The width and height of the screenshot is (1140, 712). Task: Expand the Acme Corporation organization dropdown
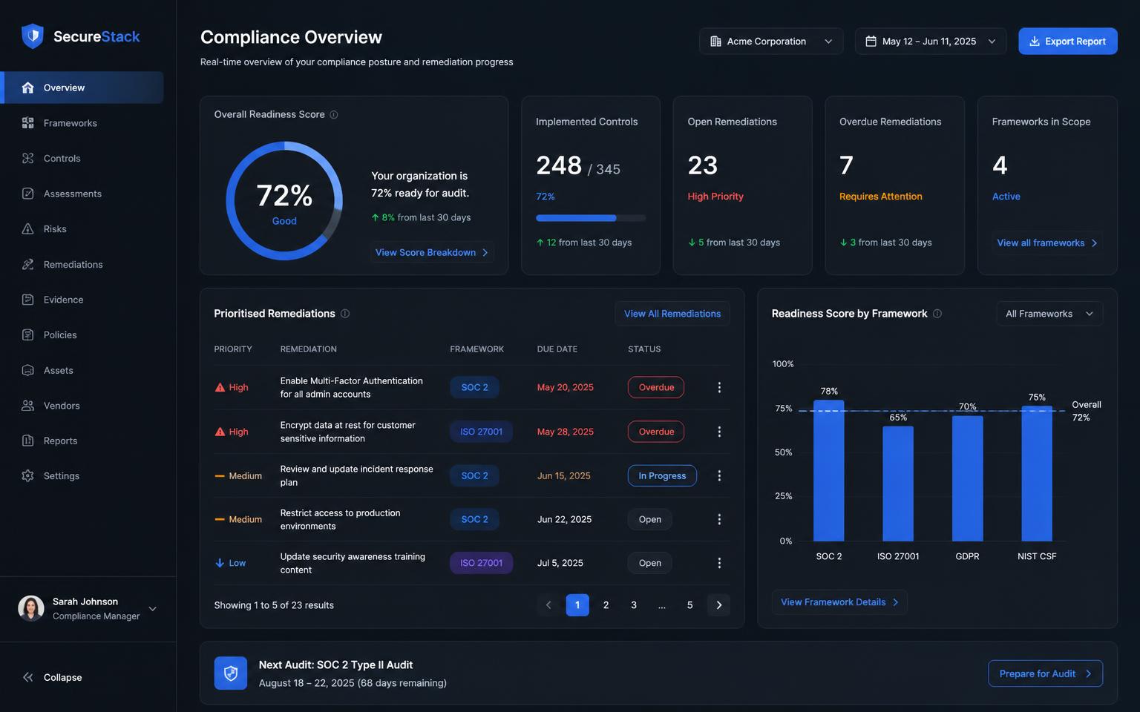(x=771, y=42)
